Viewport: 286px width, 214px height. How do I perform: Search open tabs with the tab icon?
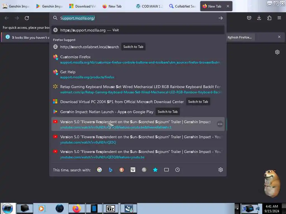pos(166,170)
